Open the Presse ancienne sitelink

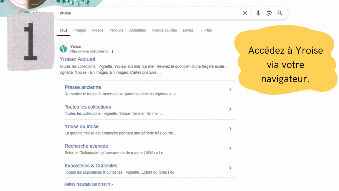(x=83, y=87)
